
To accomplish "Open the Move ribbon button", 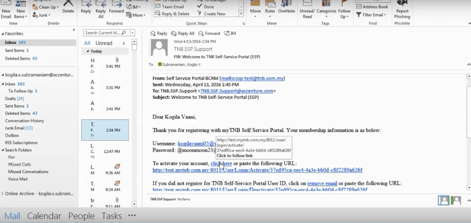I will click(255, 9).
